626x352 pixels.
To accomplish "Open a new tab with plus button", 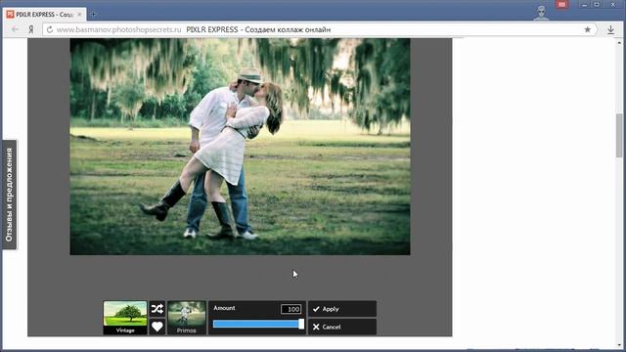I will click(x=93, y=15).
